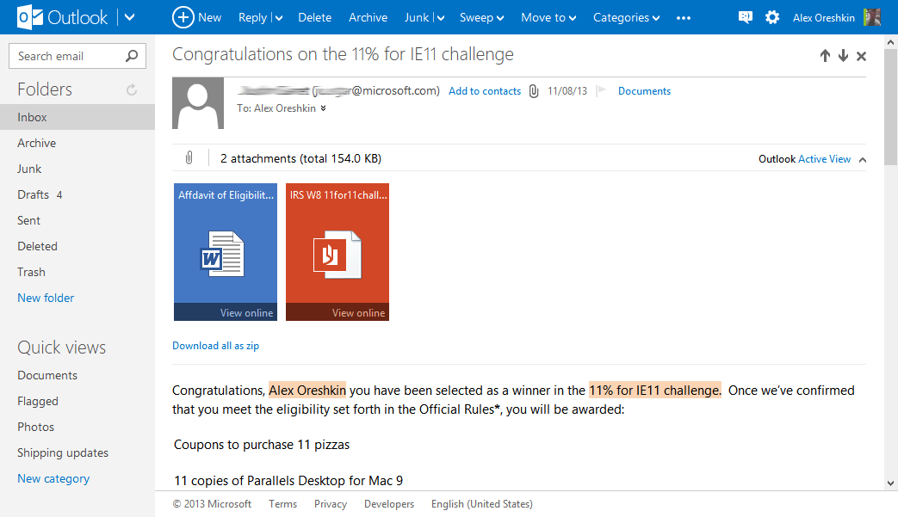Screen dimensions: 898x517
Task: Open the Terms footer link
Action: point(283,504)
